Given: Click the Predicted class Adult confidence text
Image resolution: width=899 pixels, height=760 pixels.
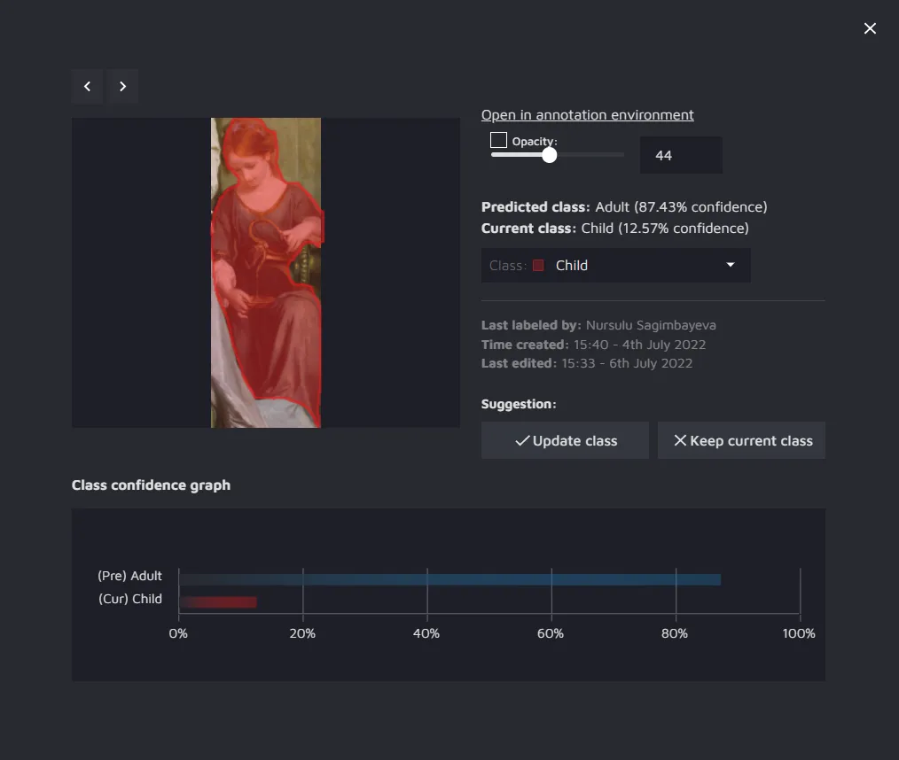Looking at the screenshot, I should tap(680, 207).
